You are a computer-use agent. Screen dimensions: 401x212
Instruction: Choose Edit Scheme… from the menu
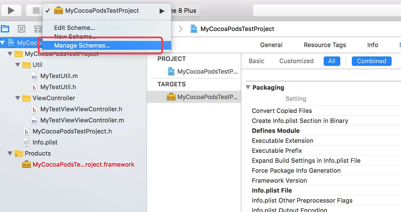click(75, 28)
